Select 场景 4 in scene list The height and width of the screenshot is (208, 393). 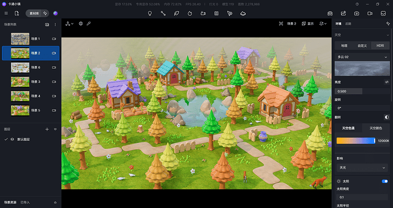[x=31, y=96]
